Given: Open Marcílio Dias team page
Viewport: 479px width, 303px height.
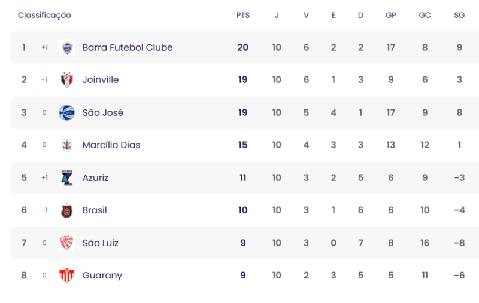Looking at the screenshot, I should pos(111,145).
